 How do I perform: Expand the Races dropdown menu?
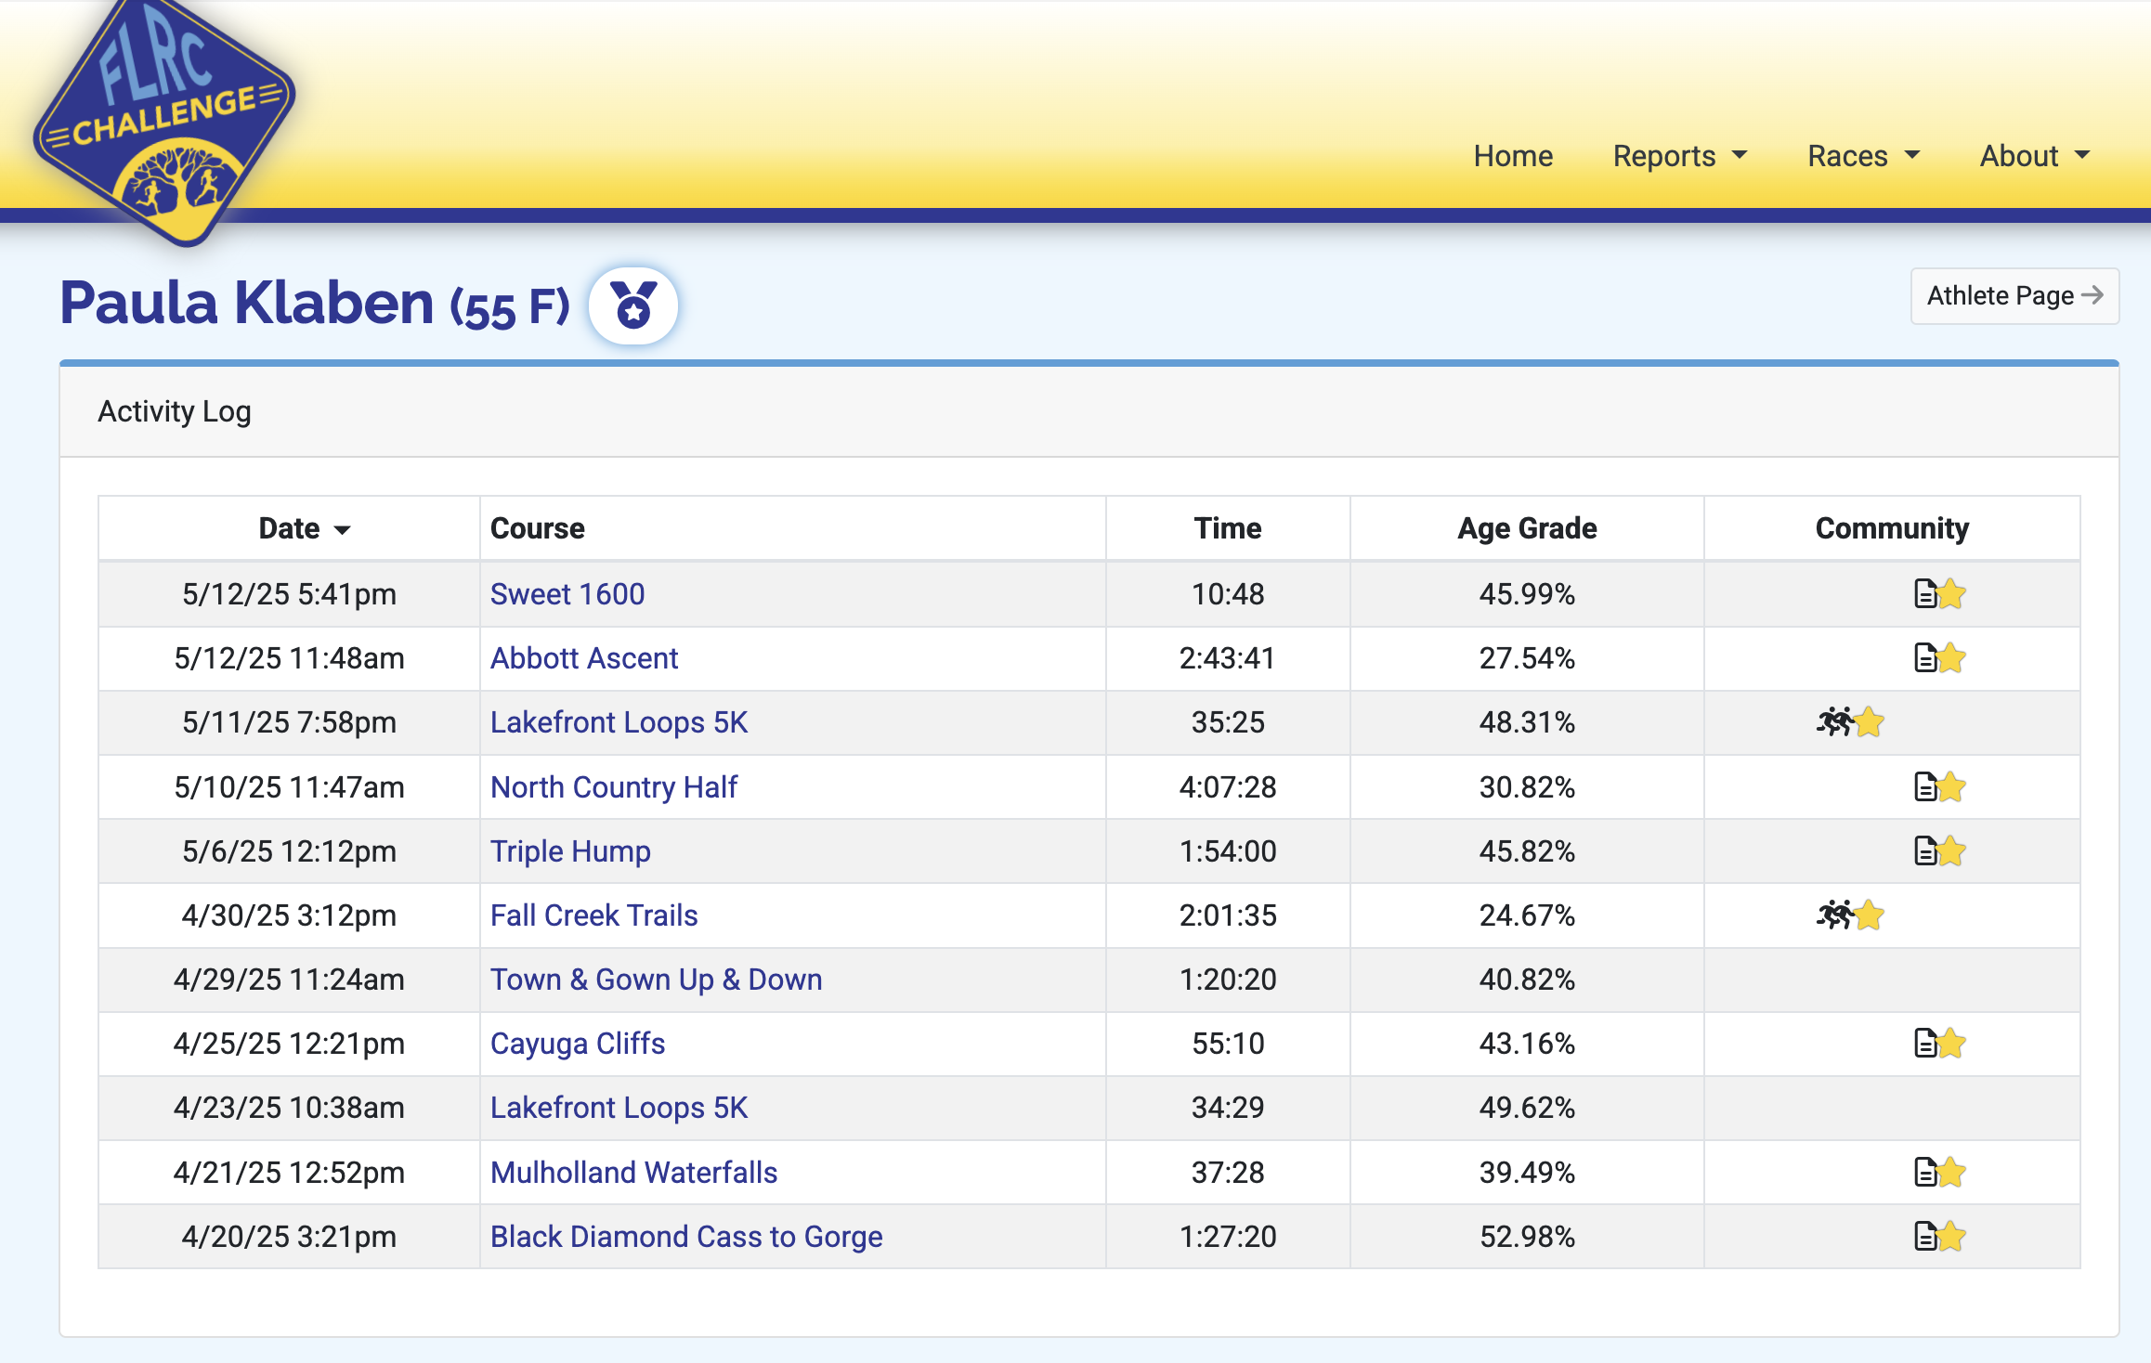click(x=1863, y=156)
